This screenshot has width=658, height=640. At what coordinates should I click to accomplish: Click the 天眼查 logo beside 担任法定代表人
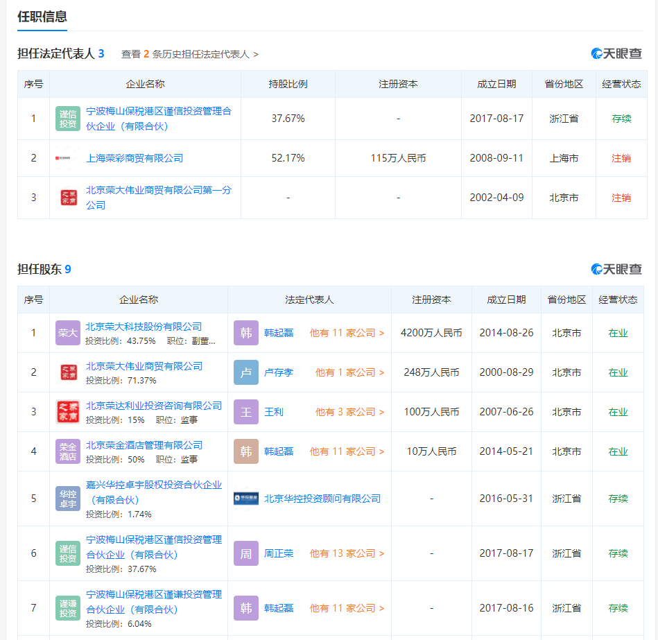pos(616,53)
